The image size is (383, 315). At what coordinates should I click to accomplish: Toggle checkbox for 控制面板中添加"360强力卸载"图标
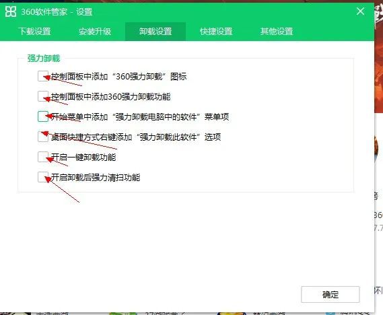[43, 76]
